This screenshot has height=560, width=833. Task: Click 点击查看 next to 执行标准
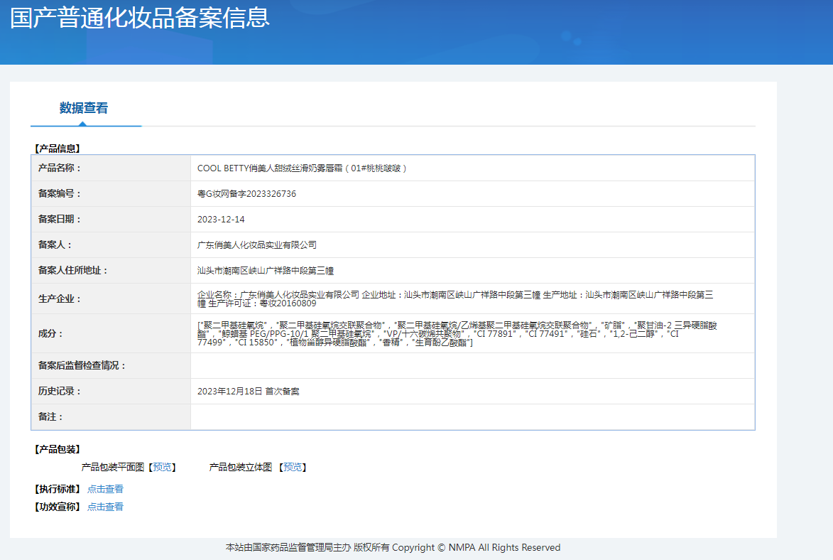105,489
